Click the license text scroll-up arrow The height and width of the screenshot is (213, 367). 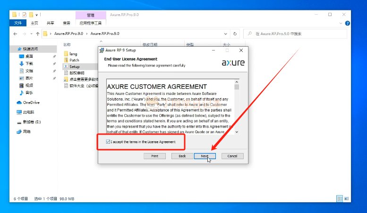(237, 82)
